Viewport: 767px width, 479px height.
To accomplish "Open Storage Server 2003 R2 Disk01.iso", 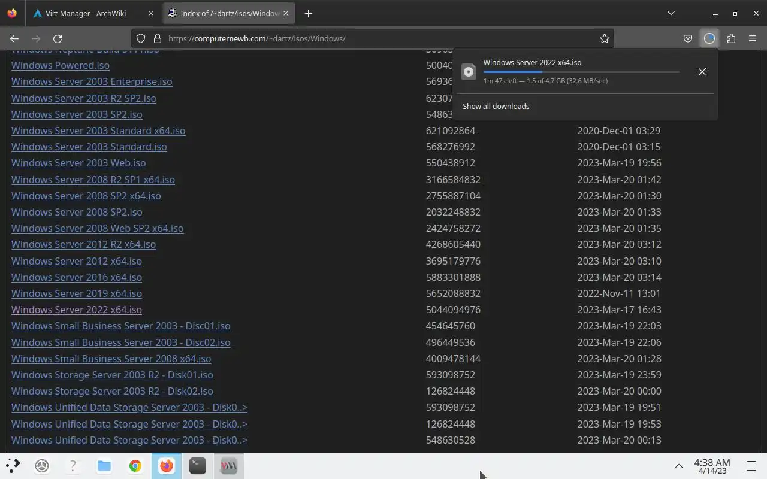I will tap(112, 375).
